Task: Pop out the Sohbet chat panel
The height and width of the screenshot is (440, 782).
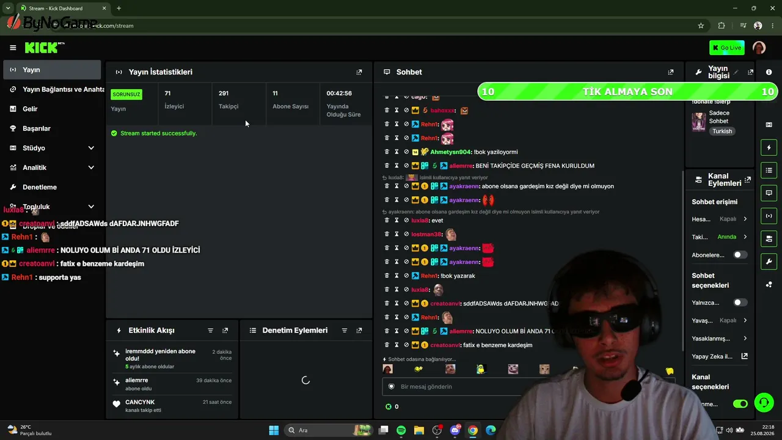Action: pos(671,72)
